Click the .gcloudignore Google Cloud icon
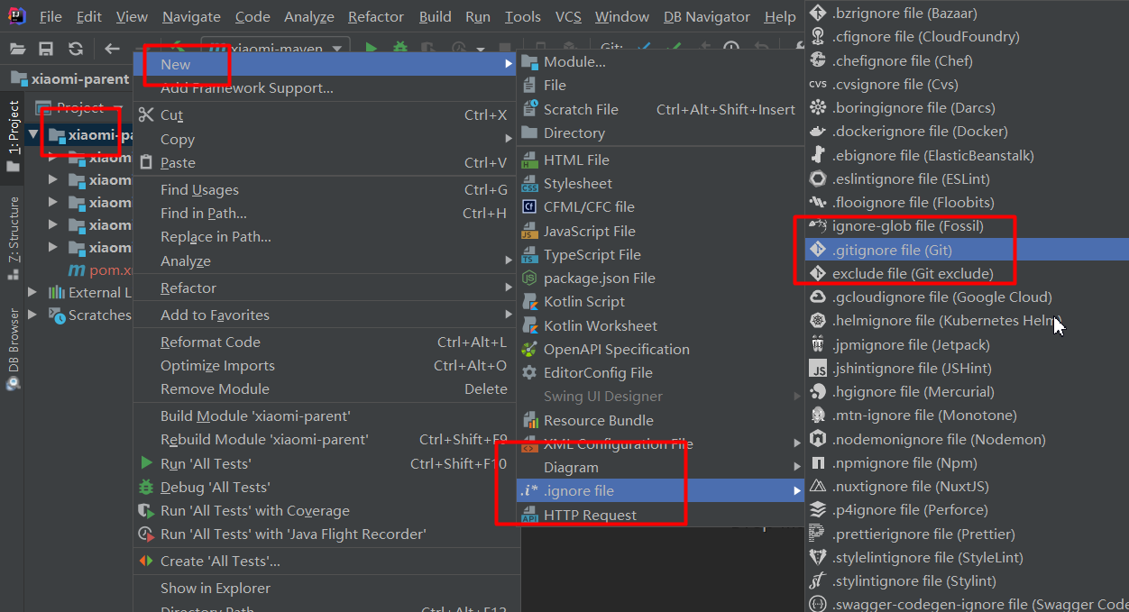 [x=818, y=297]
